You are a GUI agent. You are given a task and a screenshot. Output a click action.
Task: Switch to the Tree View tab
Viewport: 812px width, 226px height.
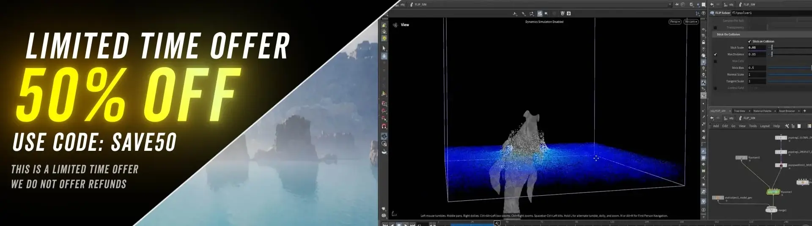pos(740,111)
